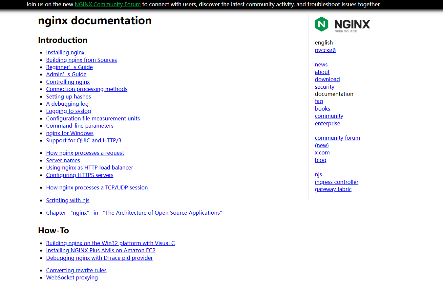Open WebSocket proxying page

[x=72, y=277]
